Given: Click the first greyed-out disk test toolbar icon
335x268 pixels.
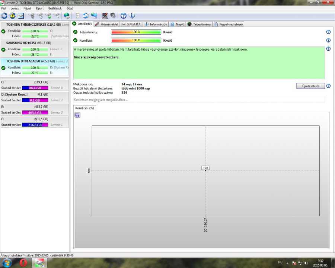Looking at the screenshot, I should [32, 16].
